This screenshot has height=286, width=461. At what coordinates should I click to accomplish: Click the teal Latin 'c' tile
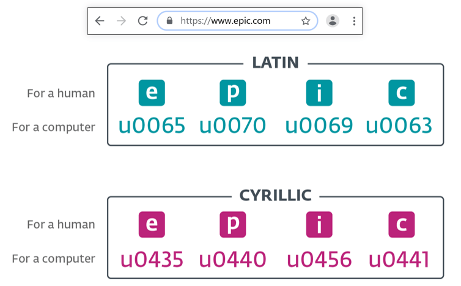[401, 93]
